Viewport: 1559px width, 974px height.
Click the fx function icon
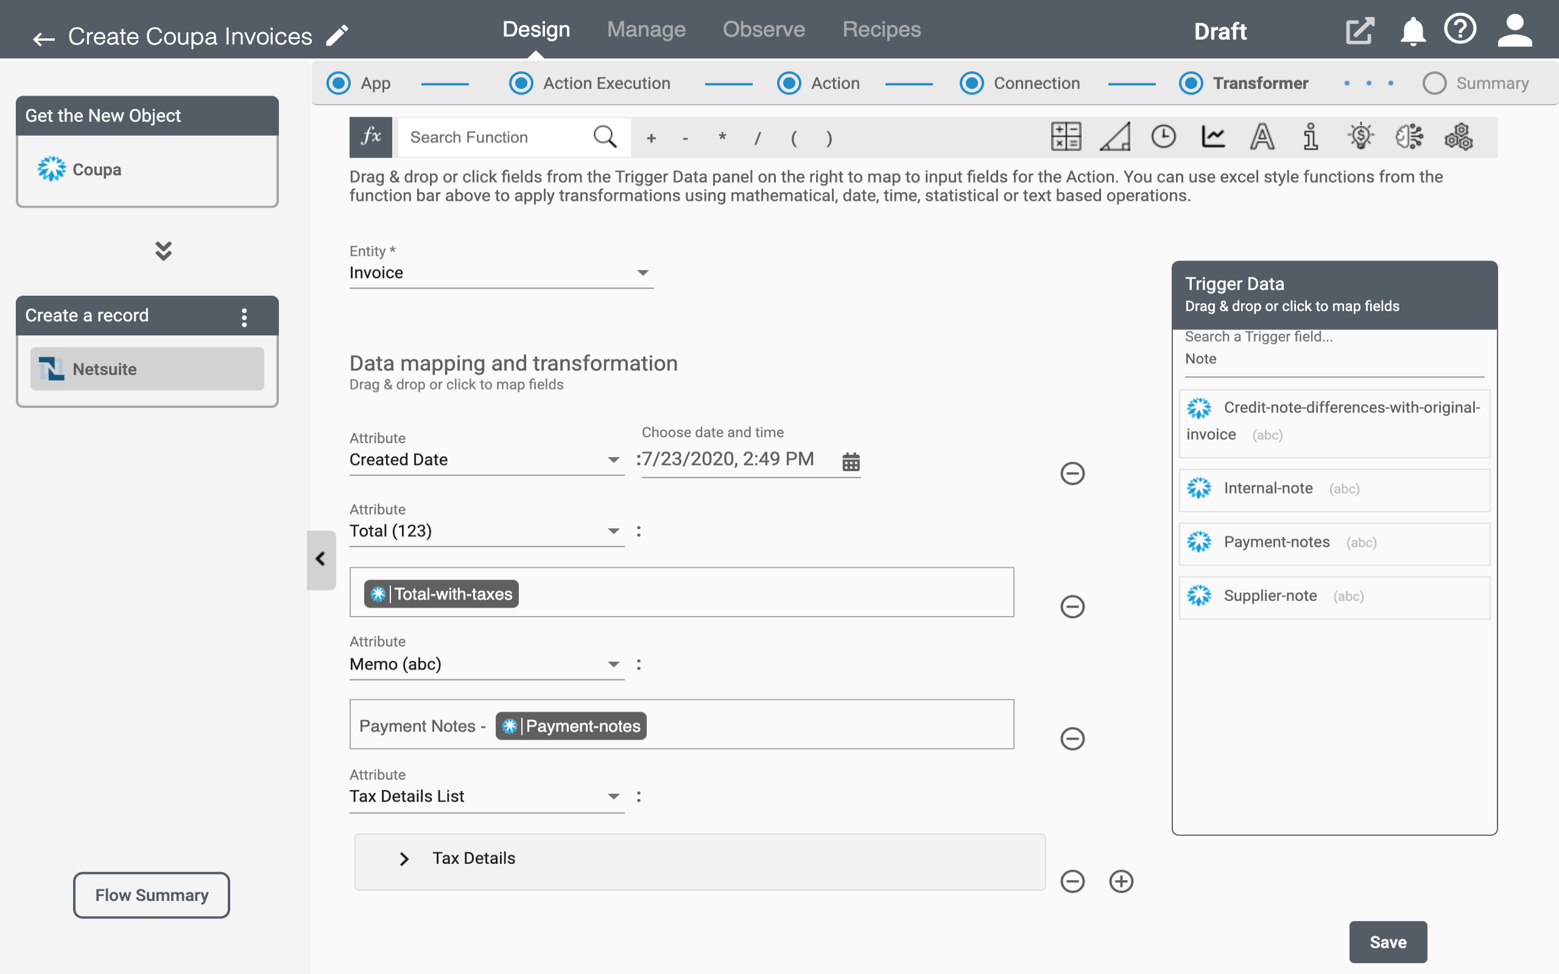click(x=370, y=136)
